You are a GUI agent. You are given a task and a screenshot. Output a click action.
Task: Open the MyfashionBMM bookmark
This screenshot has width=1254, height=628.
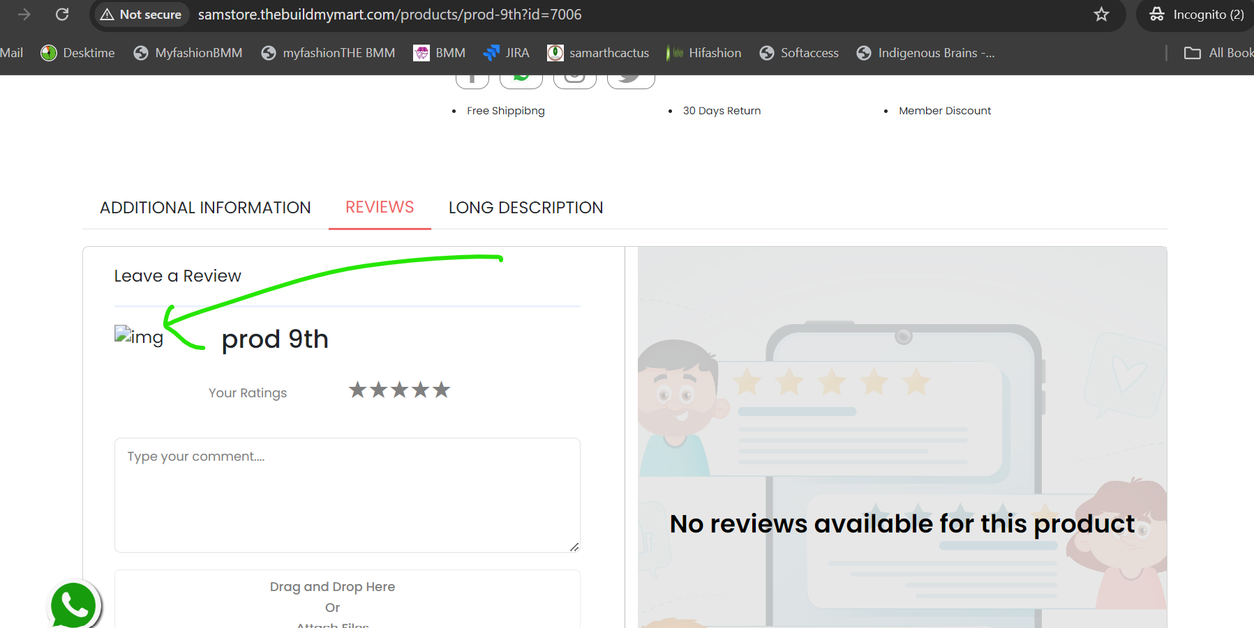(188, 53)
